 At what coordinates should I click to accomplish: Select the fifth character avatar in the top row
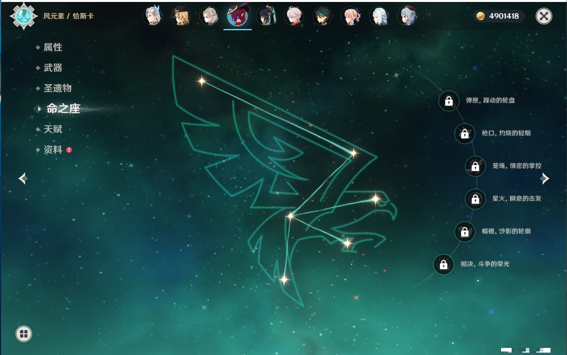[266, 16]
